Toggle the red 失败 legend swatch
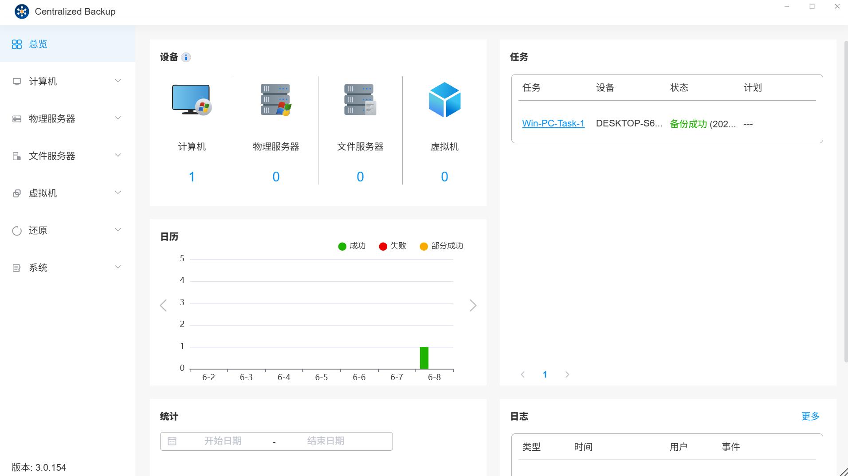Viewport: 848px width, 476px height. pyautogui.click(x=383, y=246)
